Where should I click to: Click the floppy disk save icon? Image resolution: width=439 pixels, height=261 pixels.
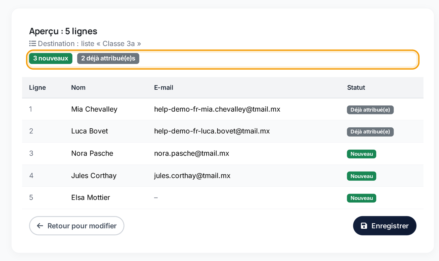[364, 226]
